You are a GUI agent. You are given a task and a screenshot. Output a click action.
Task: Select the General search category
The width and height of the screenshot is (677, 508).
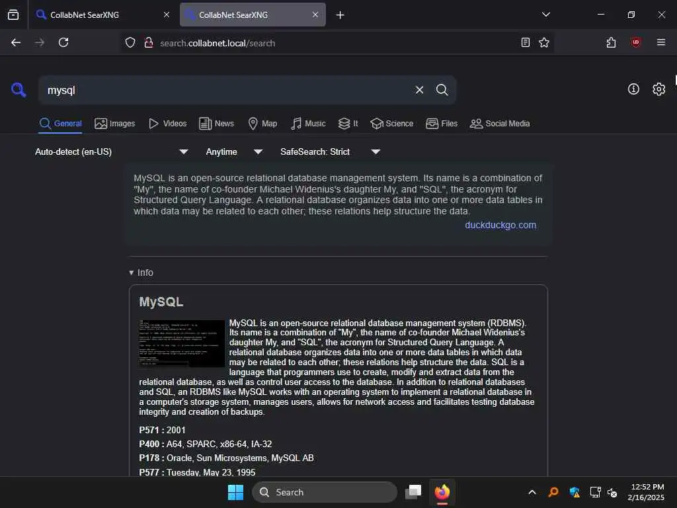[x=60, y=124]
